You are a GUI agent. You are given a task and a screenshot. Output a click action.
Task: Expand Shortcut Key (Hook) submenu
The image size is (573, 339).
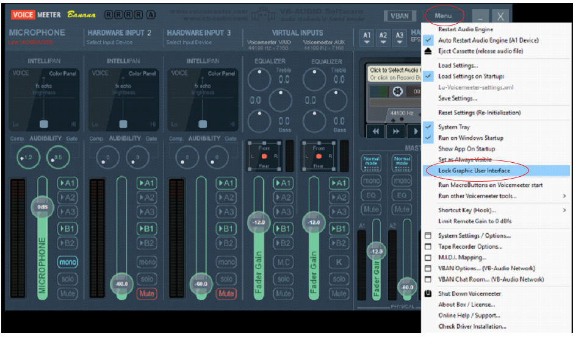point(496,210)
